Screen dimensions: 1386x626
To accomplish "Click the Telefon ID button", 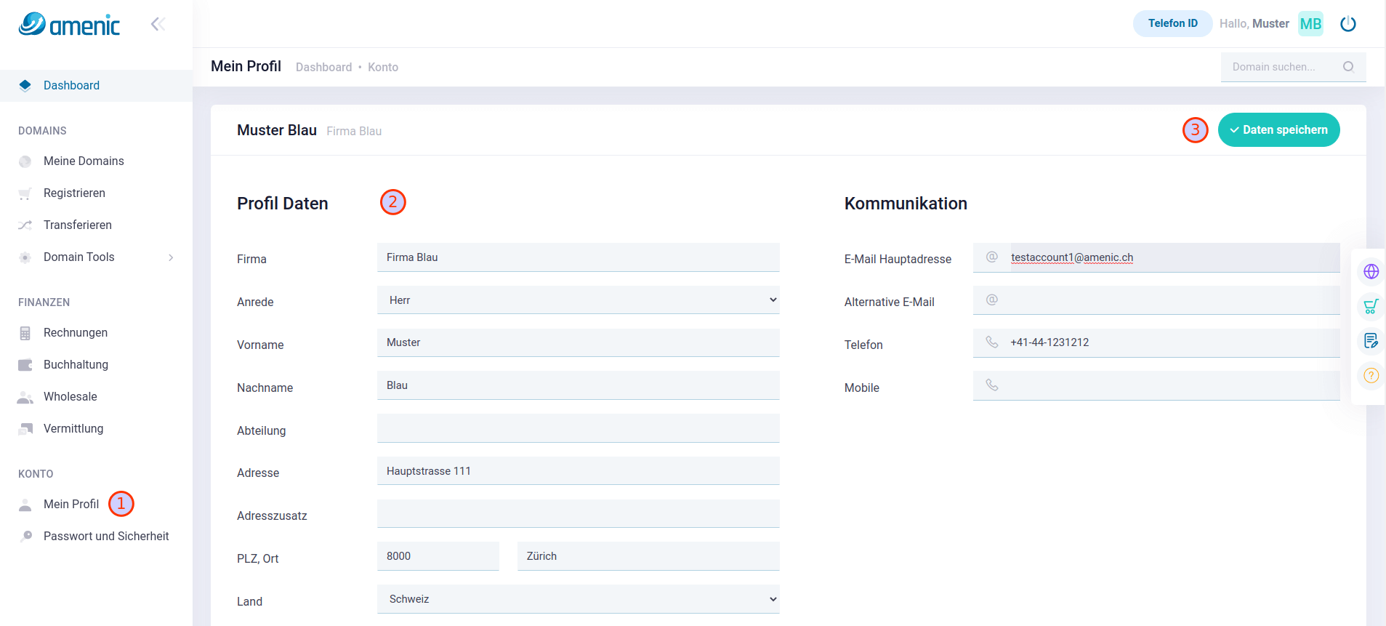I will pos(1172,23).
